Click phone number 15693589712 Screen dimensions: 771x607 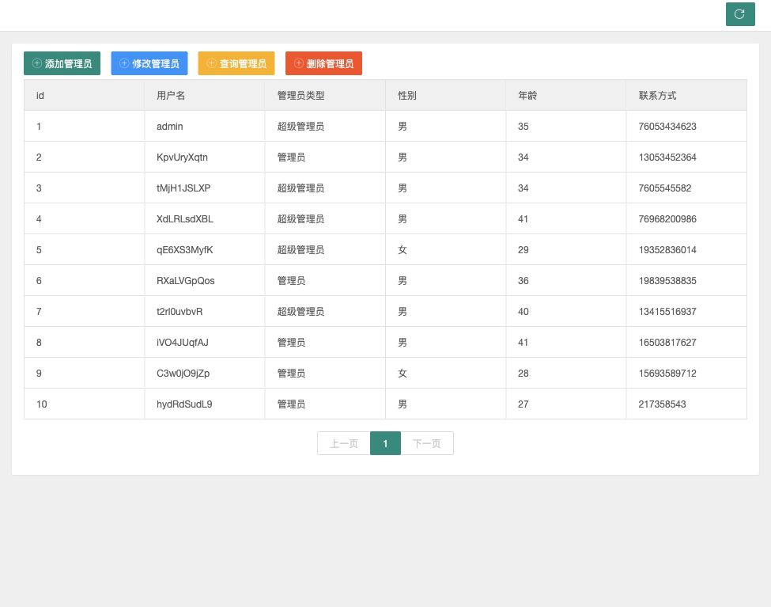pyautogui.click(x=667, y=374)
